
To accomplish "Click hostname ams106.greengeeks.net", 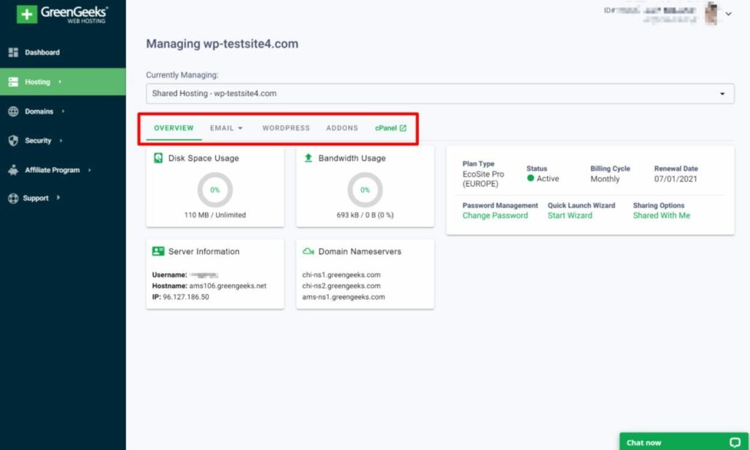I will pyautogui.click(x=228, y=286).
